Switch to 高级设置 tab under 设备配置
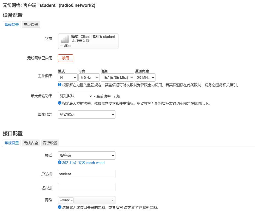Screen dimensions: 255x214 pyautogui.click(x=31, y=25)
